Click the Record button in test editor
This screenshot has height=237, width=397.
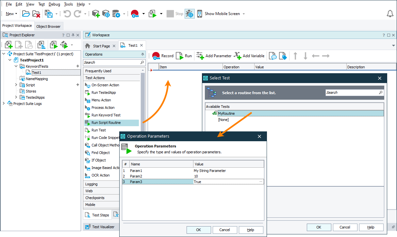point(163,56)
